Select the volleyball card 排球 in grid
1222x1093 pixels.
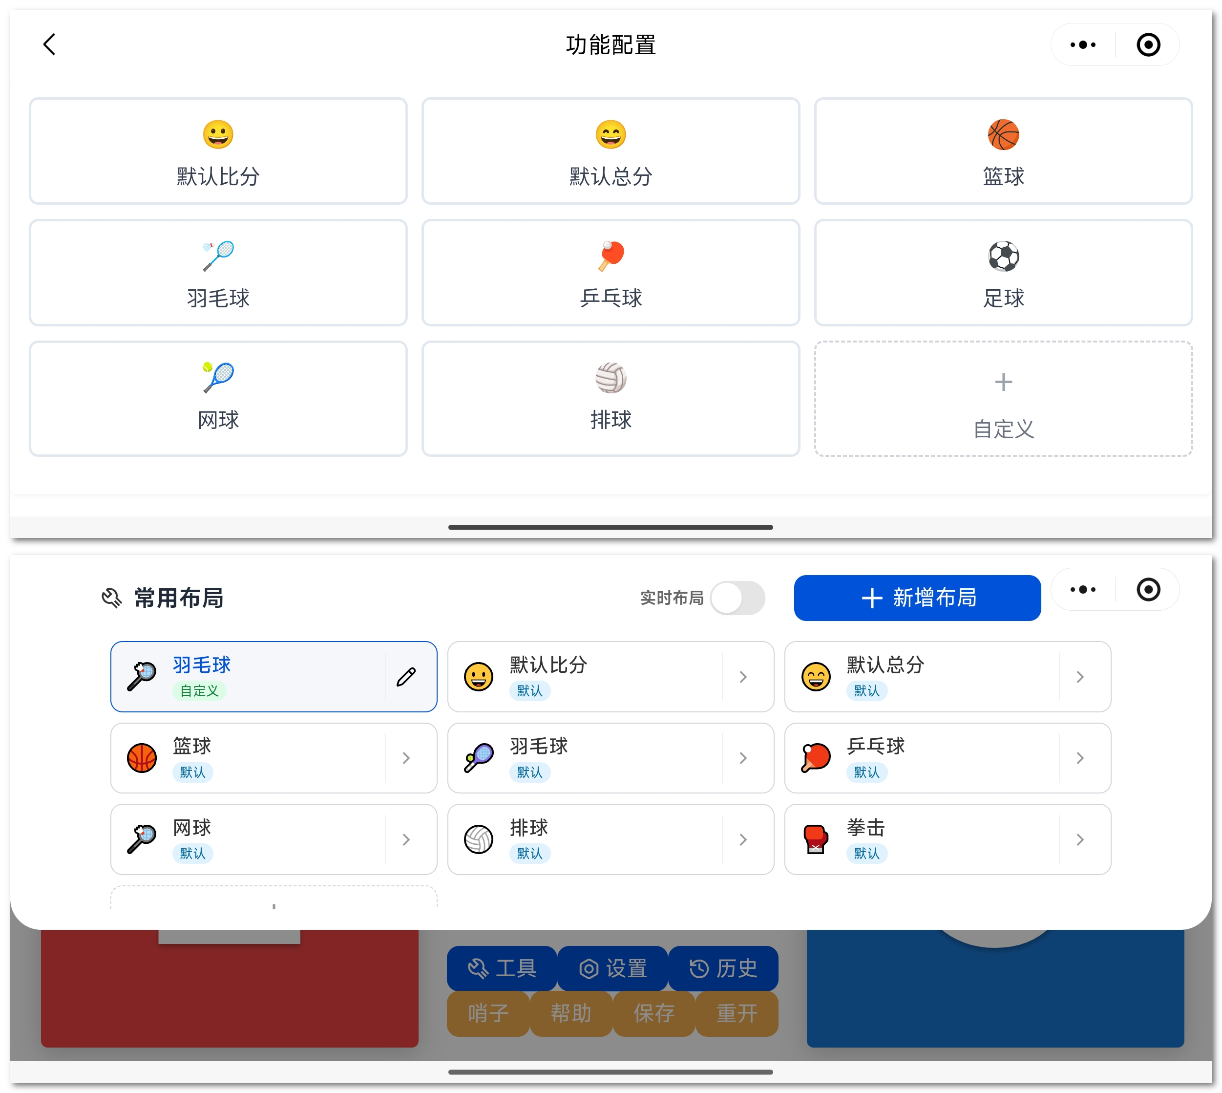[611, 398]
